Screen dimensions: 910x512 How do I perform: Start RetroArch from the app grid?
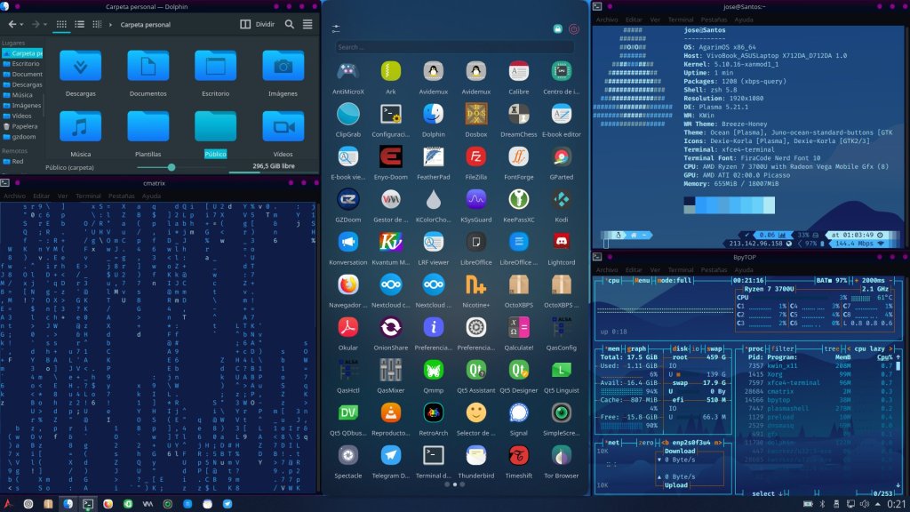434,412
